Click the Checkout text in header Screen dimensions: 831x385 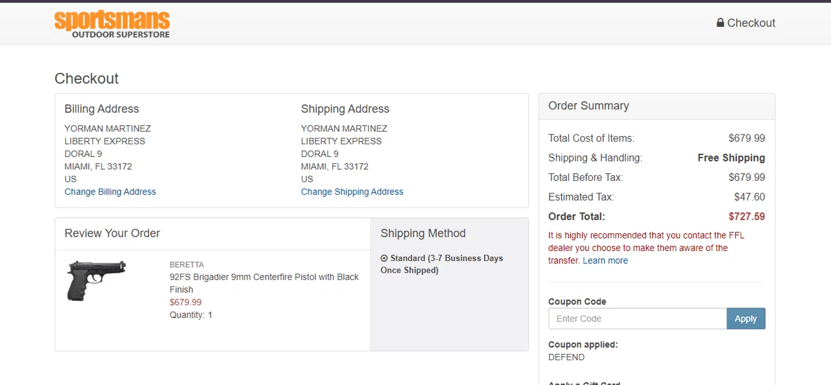(751, 23)
